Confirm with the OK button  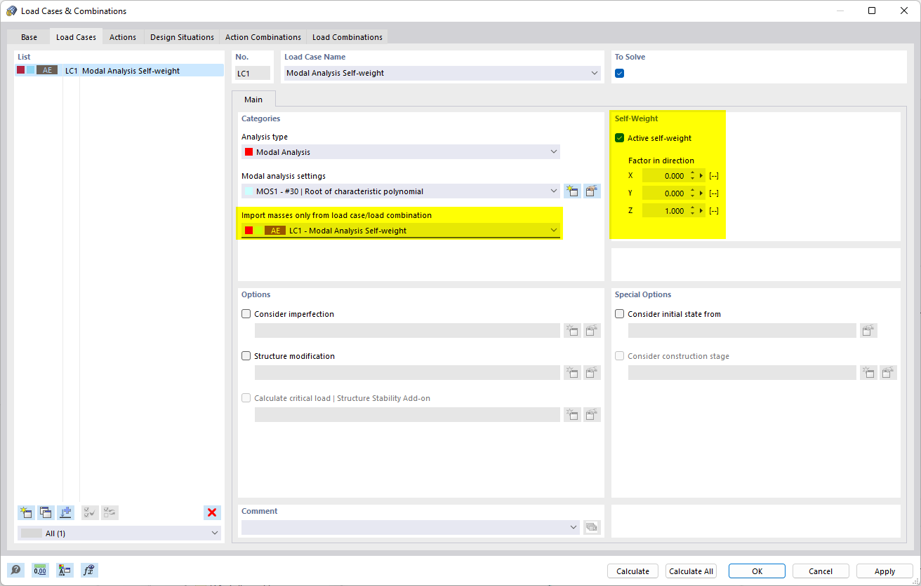tap(757, 571)
